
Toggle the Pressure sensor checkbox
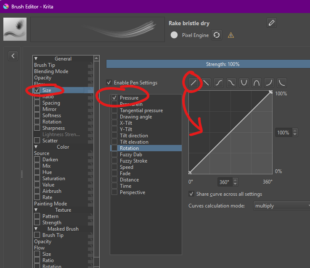pos(114,97)
